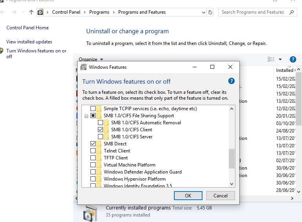Close the Windows Features dialog
Viewport: 302px width, 222px height.
(x=230, y=67)
